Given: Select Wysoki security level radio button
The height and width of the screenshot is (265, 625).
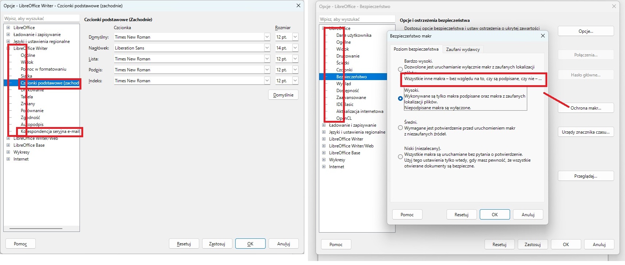Looking at the screenshot, I should coord(400,98).
